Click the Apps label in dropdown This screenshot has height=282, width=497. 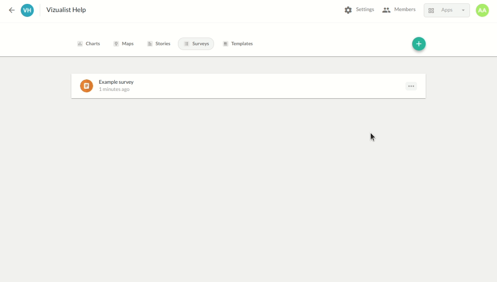(447, 10)
